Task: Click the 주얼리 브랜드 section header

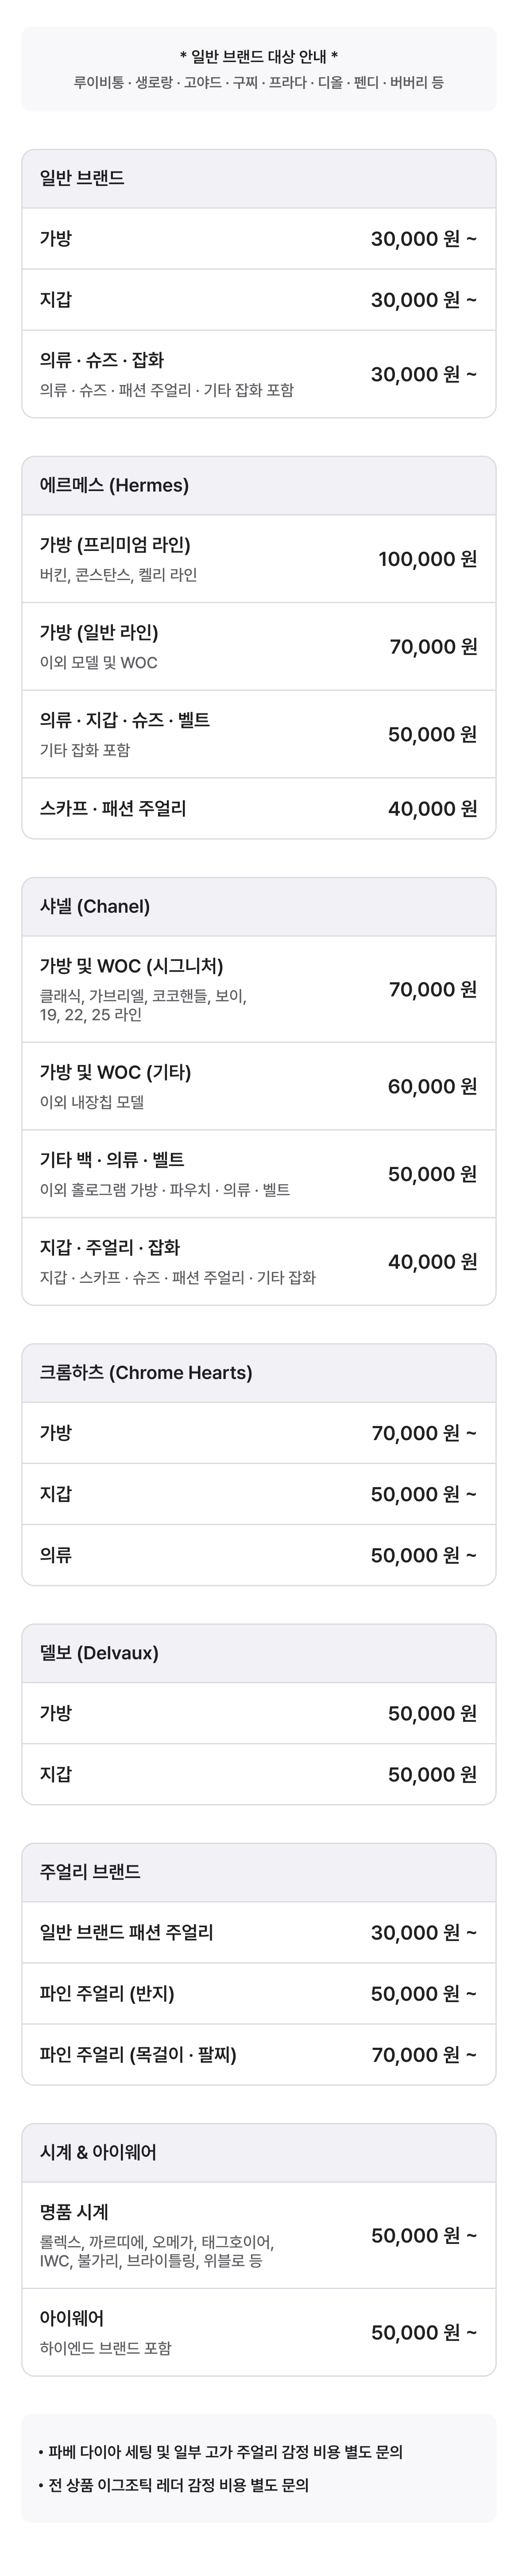Action: 259,1872
